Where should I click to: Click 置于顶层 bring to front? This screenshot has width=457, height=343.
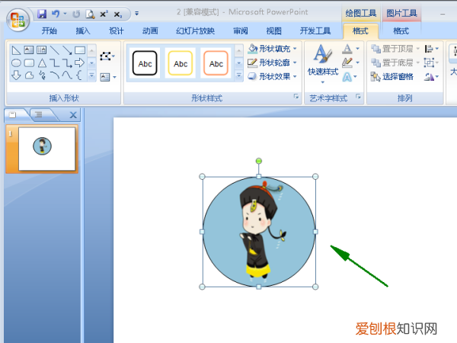392,49
